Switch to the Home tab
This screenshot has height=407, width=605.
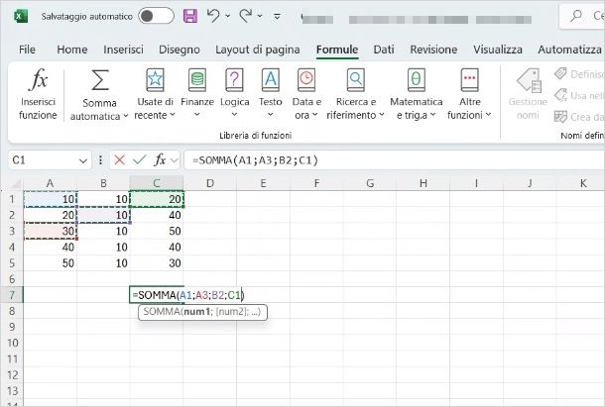72,50
